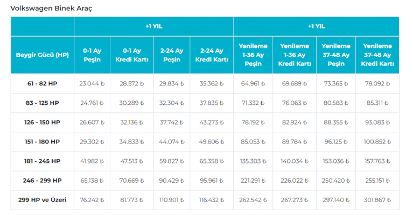The width and height of the screenshot is (413, 215).
Task: Select the '181 - 245 HP' row label
Action: [x=43, y=161]
